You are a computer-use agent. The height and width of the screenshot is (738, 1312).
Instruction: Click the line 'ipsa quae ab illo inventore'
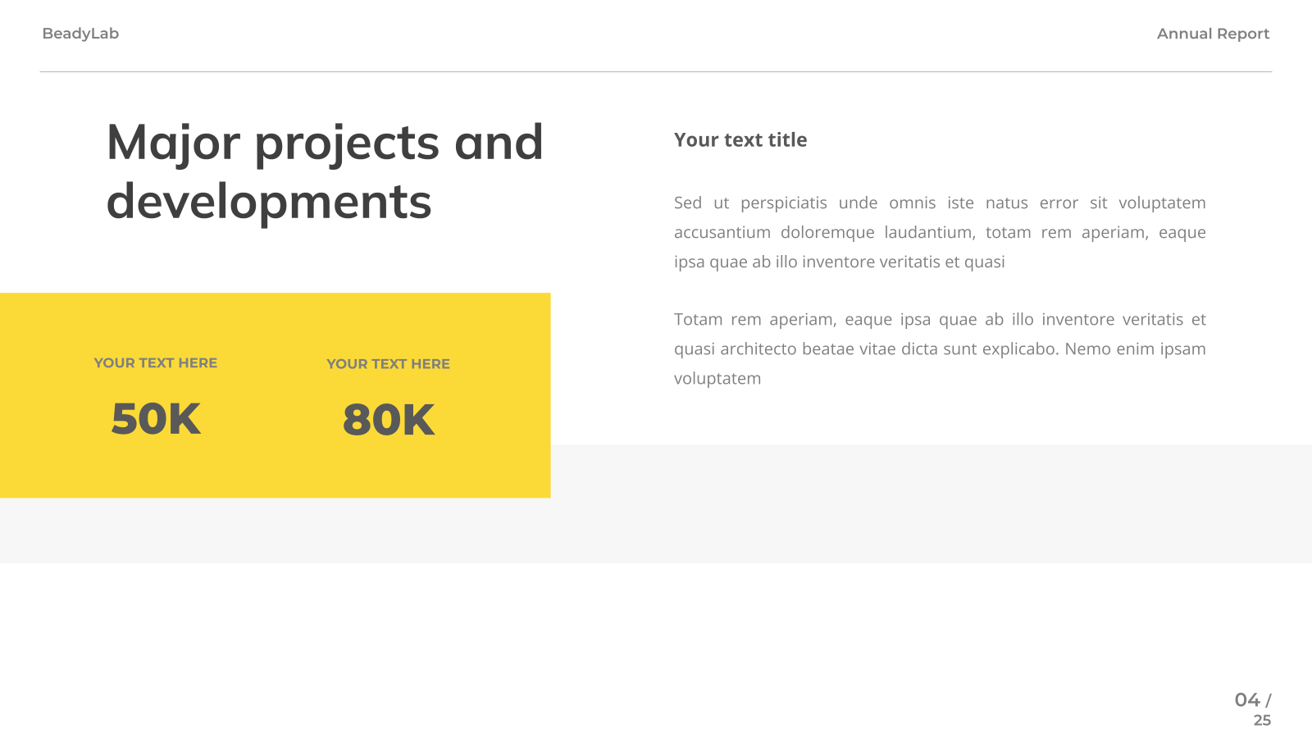(x=840, y=262)
